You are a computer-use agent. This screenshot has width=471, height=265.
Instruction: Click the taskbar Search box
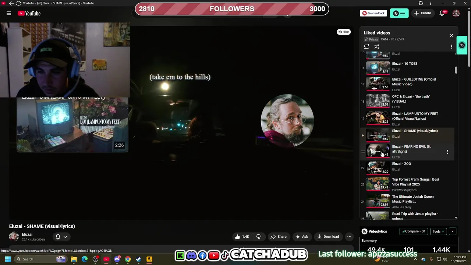(41, 259)
